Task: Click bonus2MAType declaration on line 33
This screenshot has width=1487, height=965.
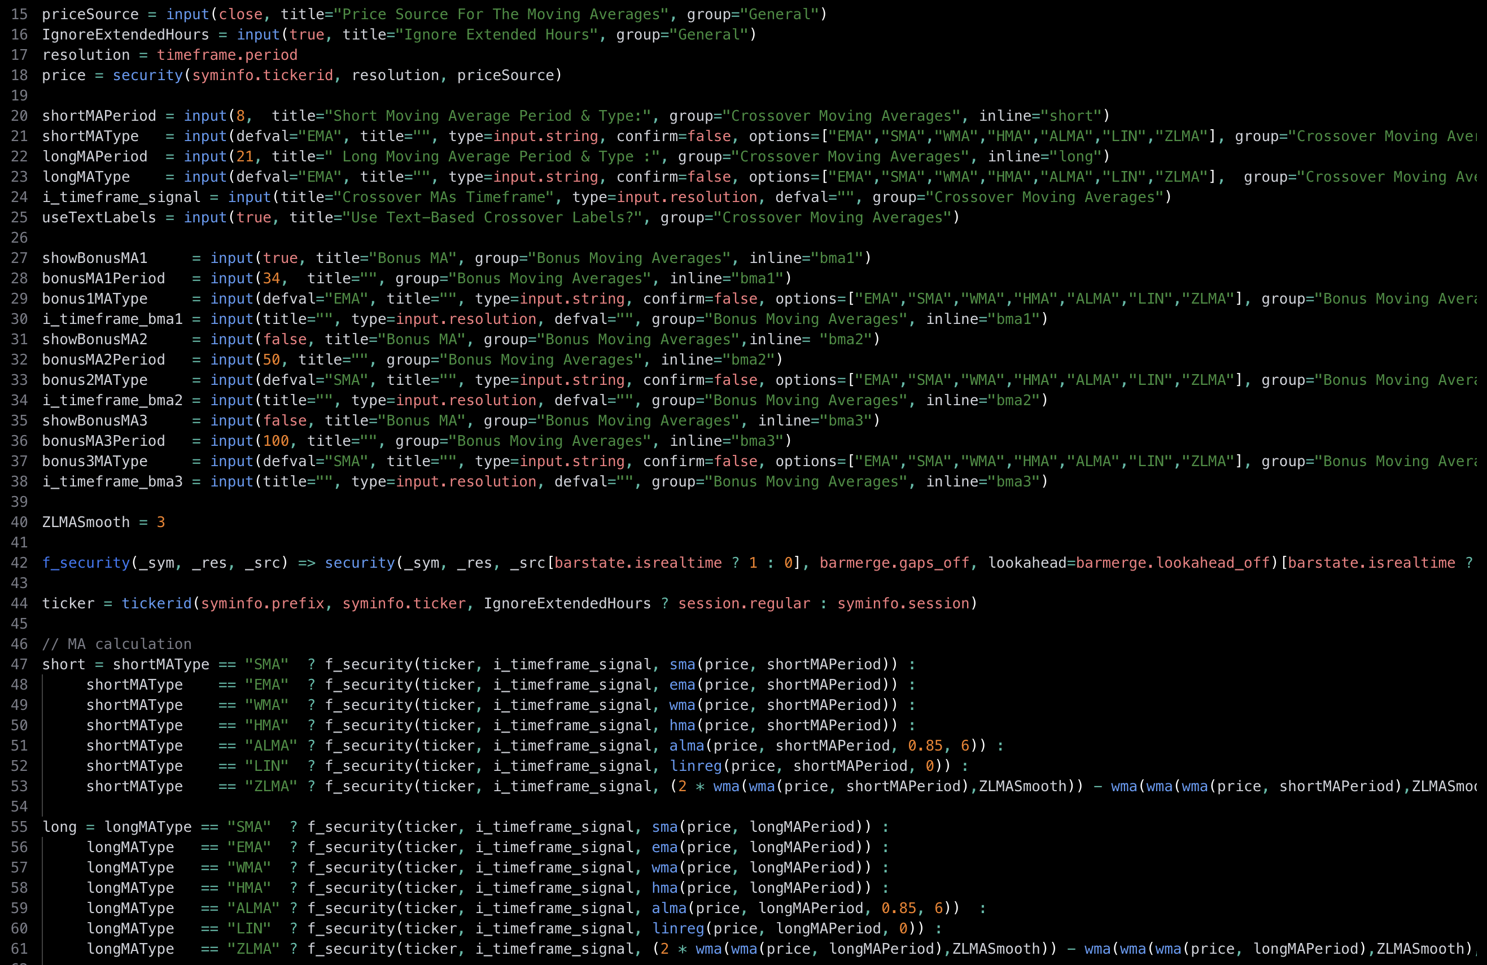Action: [x=95, y=380]
